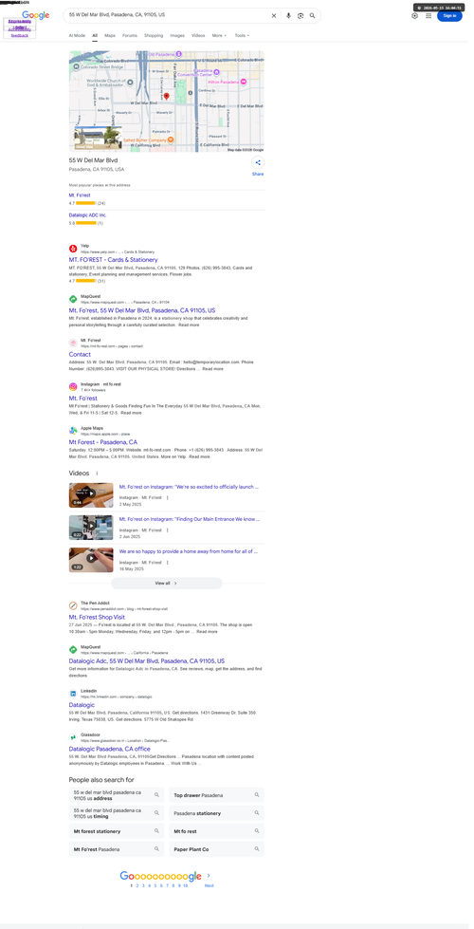Image resolution: width=474 pixels, height=929 pixels.
Task: Open three-dot menu for the 16 May 2025 video
Action: point(168,563)
